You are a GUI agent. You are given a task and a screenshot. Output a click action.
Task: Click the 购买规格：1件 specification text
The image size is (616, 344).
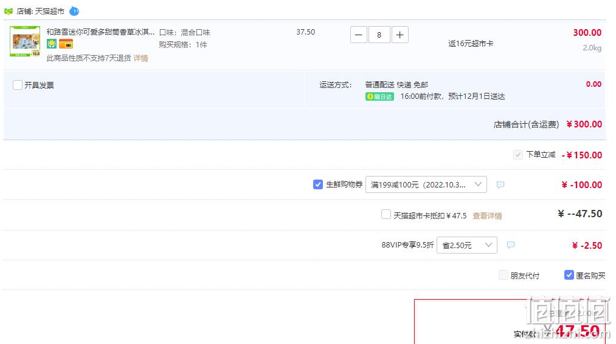pyautogui.click(x=183, y=45)
